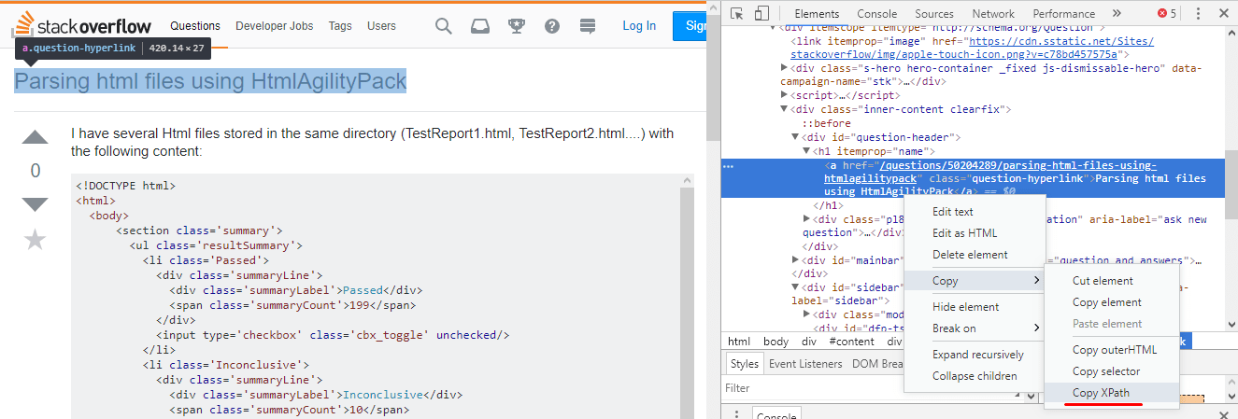Show more DevTools tabs chevron
Image resolution: width=1238 pixels, height=419 pixels.
(x=1116, y=13)
